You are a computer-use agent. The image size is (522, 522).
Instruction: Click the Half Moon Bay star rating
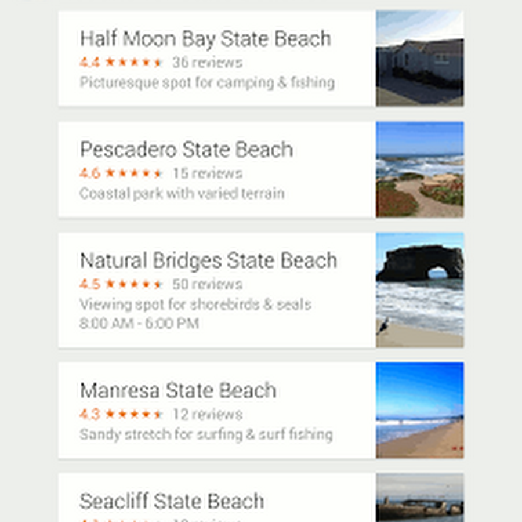pyautogui.click(x=121, y=63)
